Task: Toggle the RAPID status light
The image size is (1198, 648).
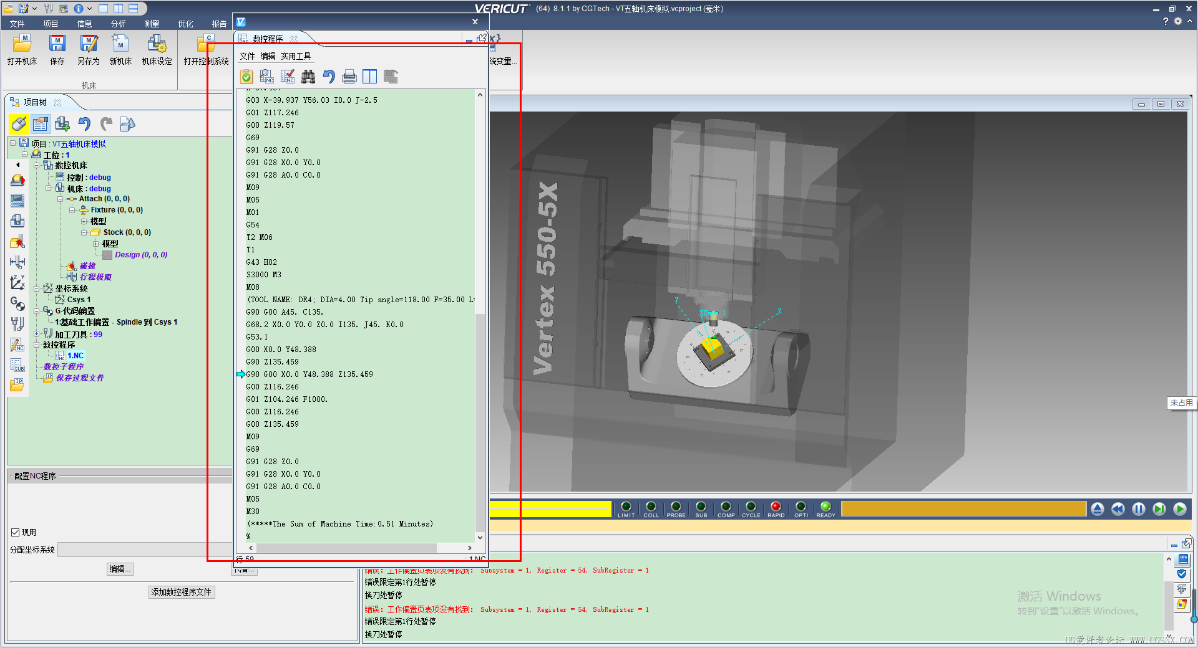Action: (776, 507)
